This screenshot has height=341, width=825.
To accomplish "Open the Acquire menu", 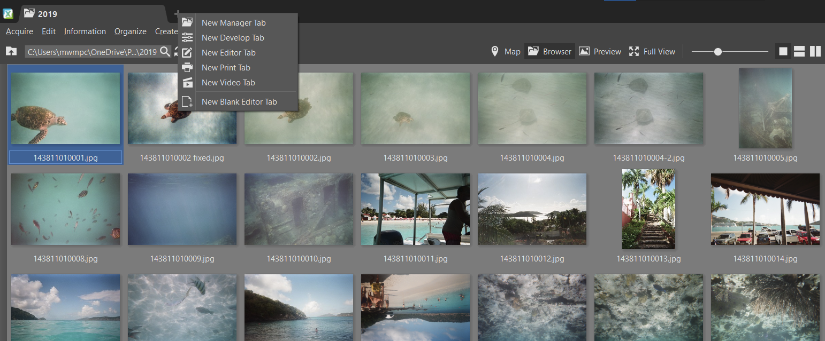I will coord(19,31).
